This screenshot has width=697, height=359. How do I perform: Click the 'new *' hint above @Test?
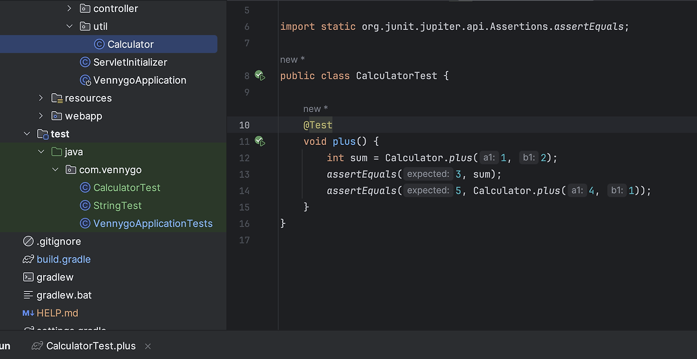point(316,109)
